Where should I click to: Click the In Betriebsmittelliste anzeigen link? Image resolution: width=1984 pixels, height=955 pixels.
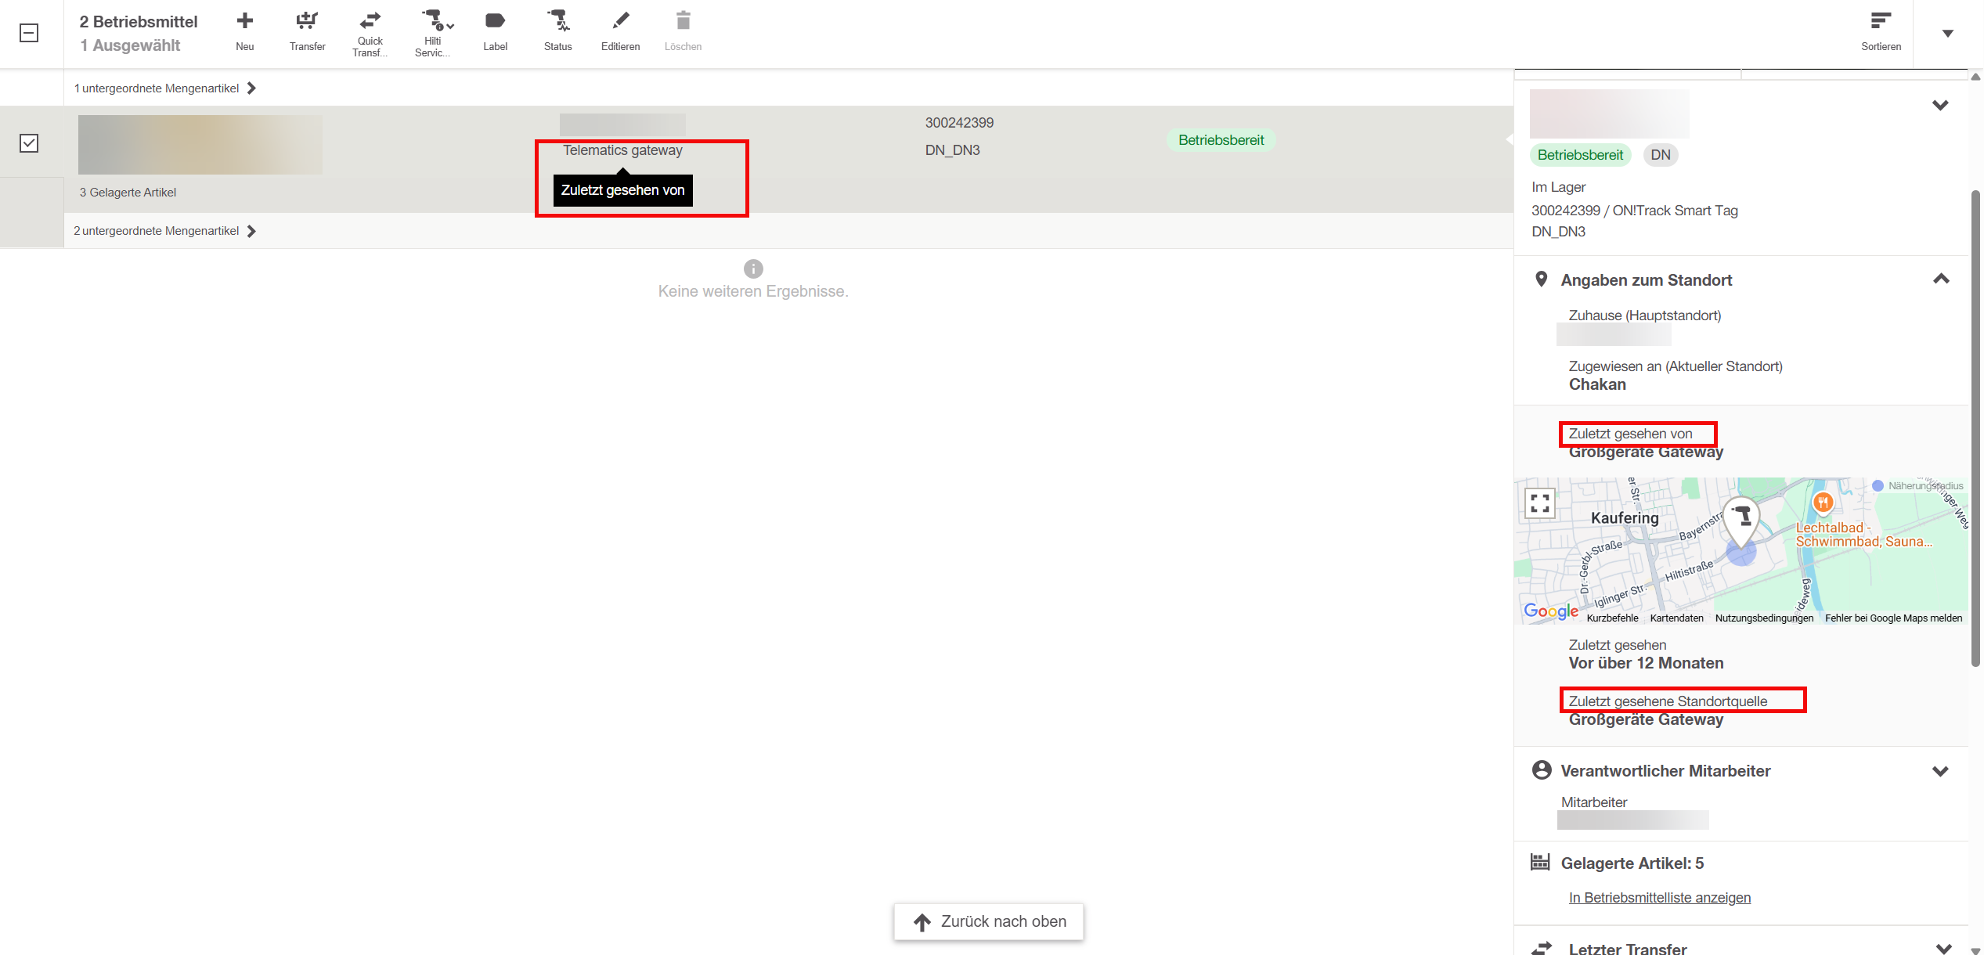[x=1659, y=898]
